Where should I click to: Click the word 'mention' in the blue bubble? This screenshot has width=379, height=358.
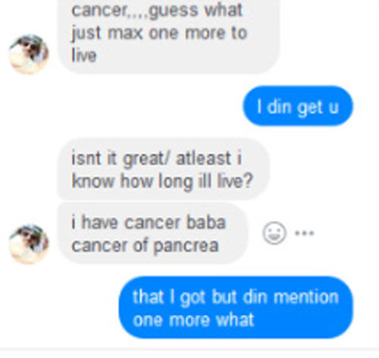tap(306, 297)
